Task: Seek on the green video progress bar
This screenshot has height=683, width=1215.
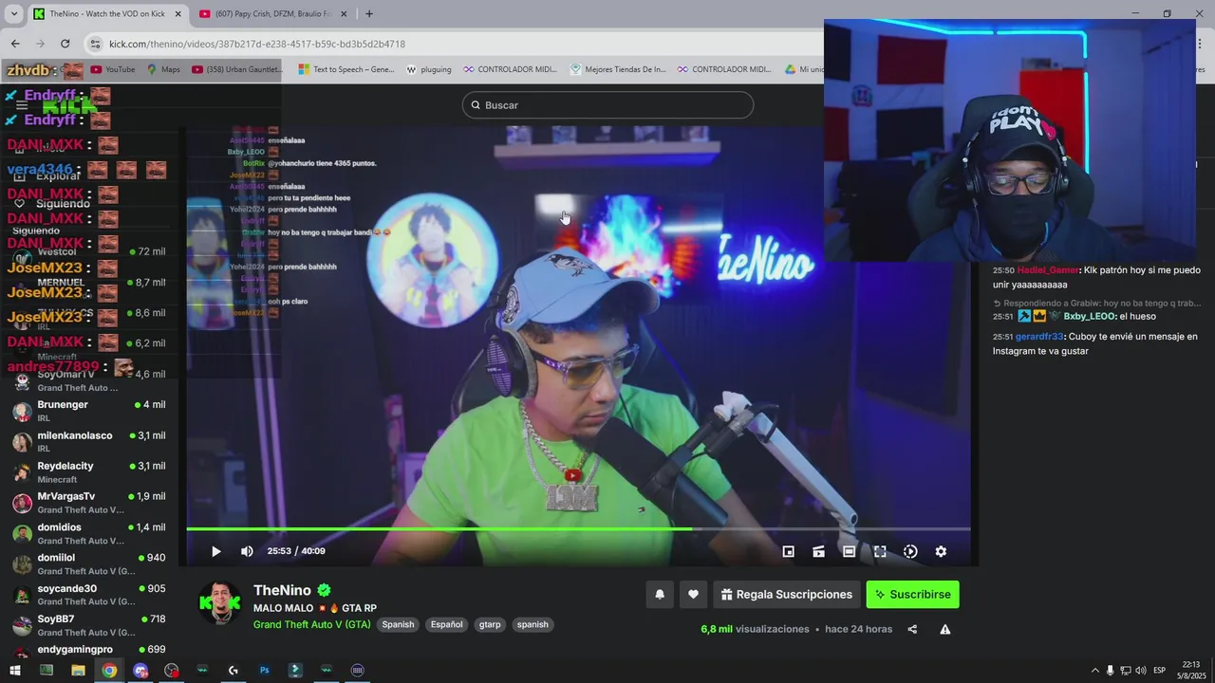Action: pyautogui.click(x=578, y=528)
